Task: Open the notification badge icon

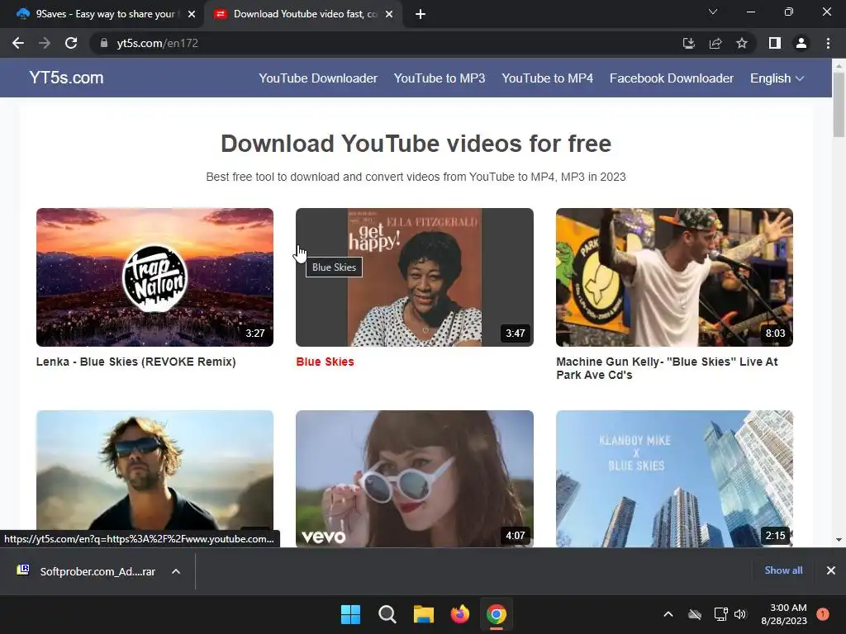Action: [823, 614]
